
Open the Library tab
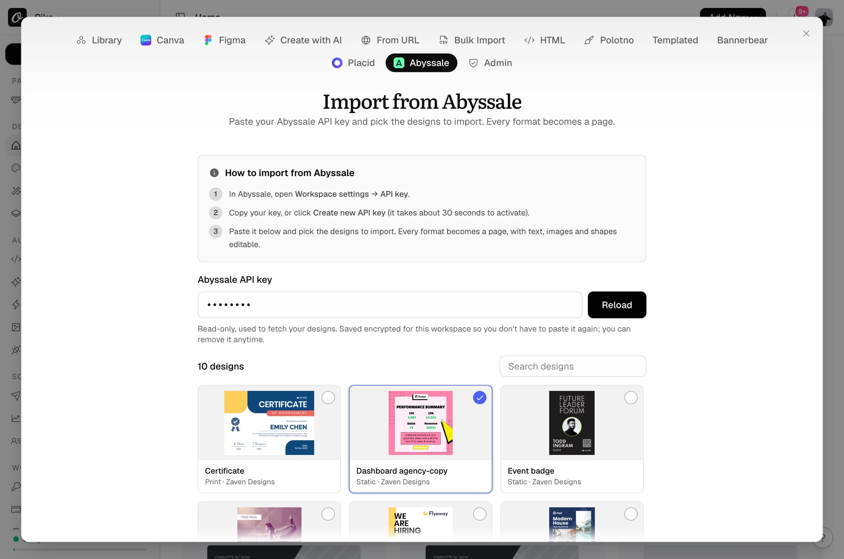(x=99, y=40)
